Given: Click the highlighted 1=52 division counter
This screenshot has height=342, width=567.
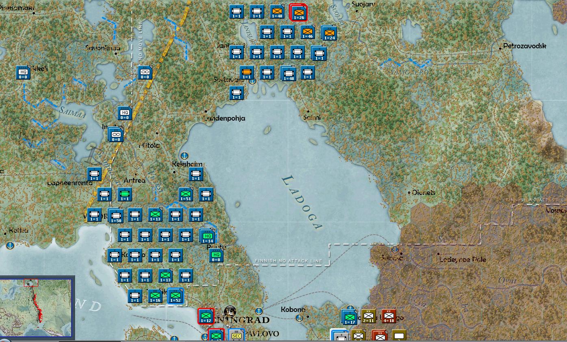Looking at the screenshot, I should click(x=176, y=296).
